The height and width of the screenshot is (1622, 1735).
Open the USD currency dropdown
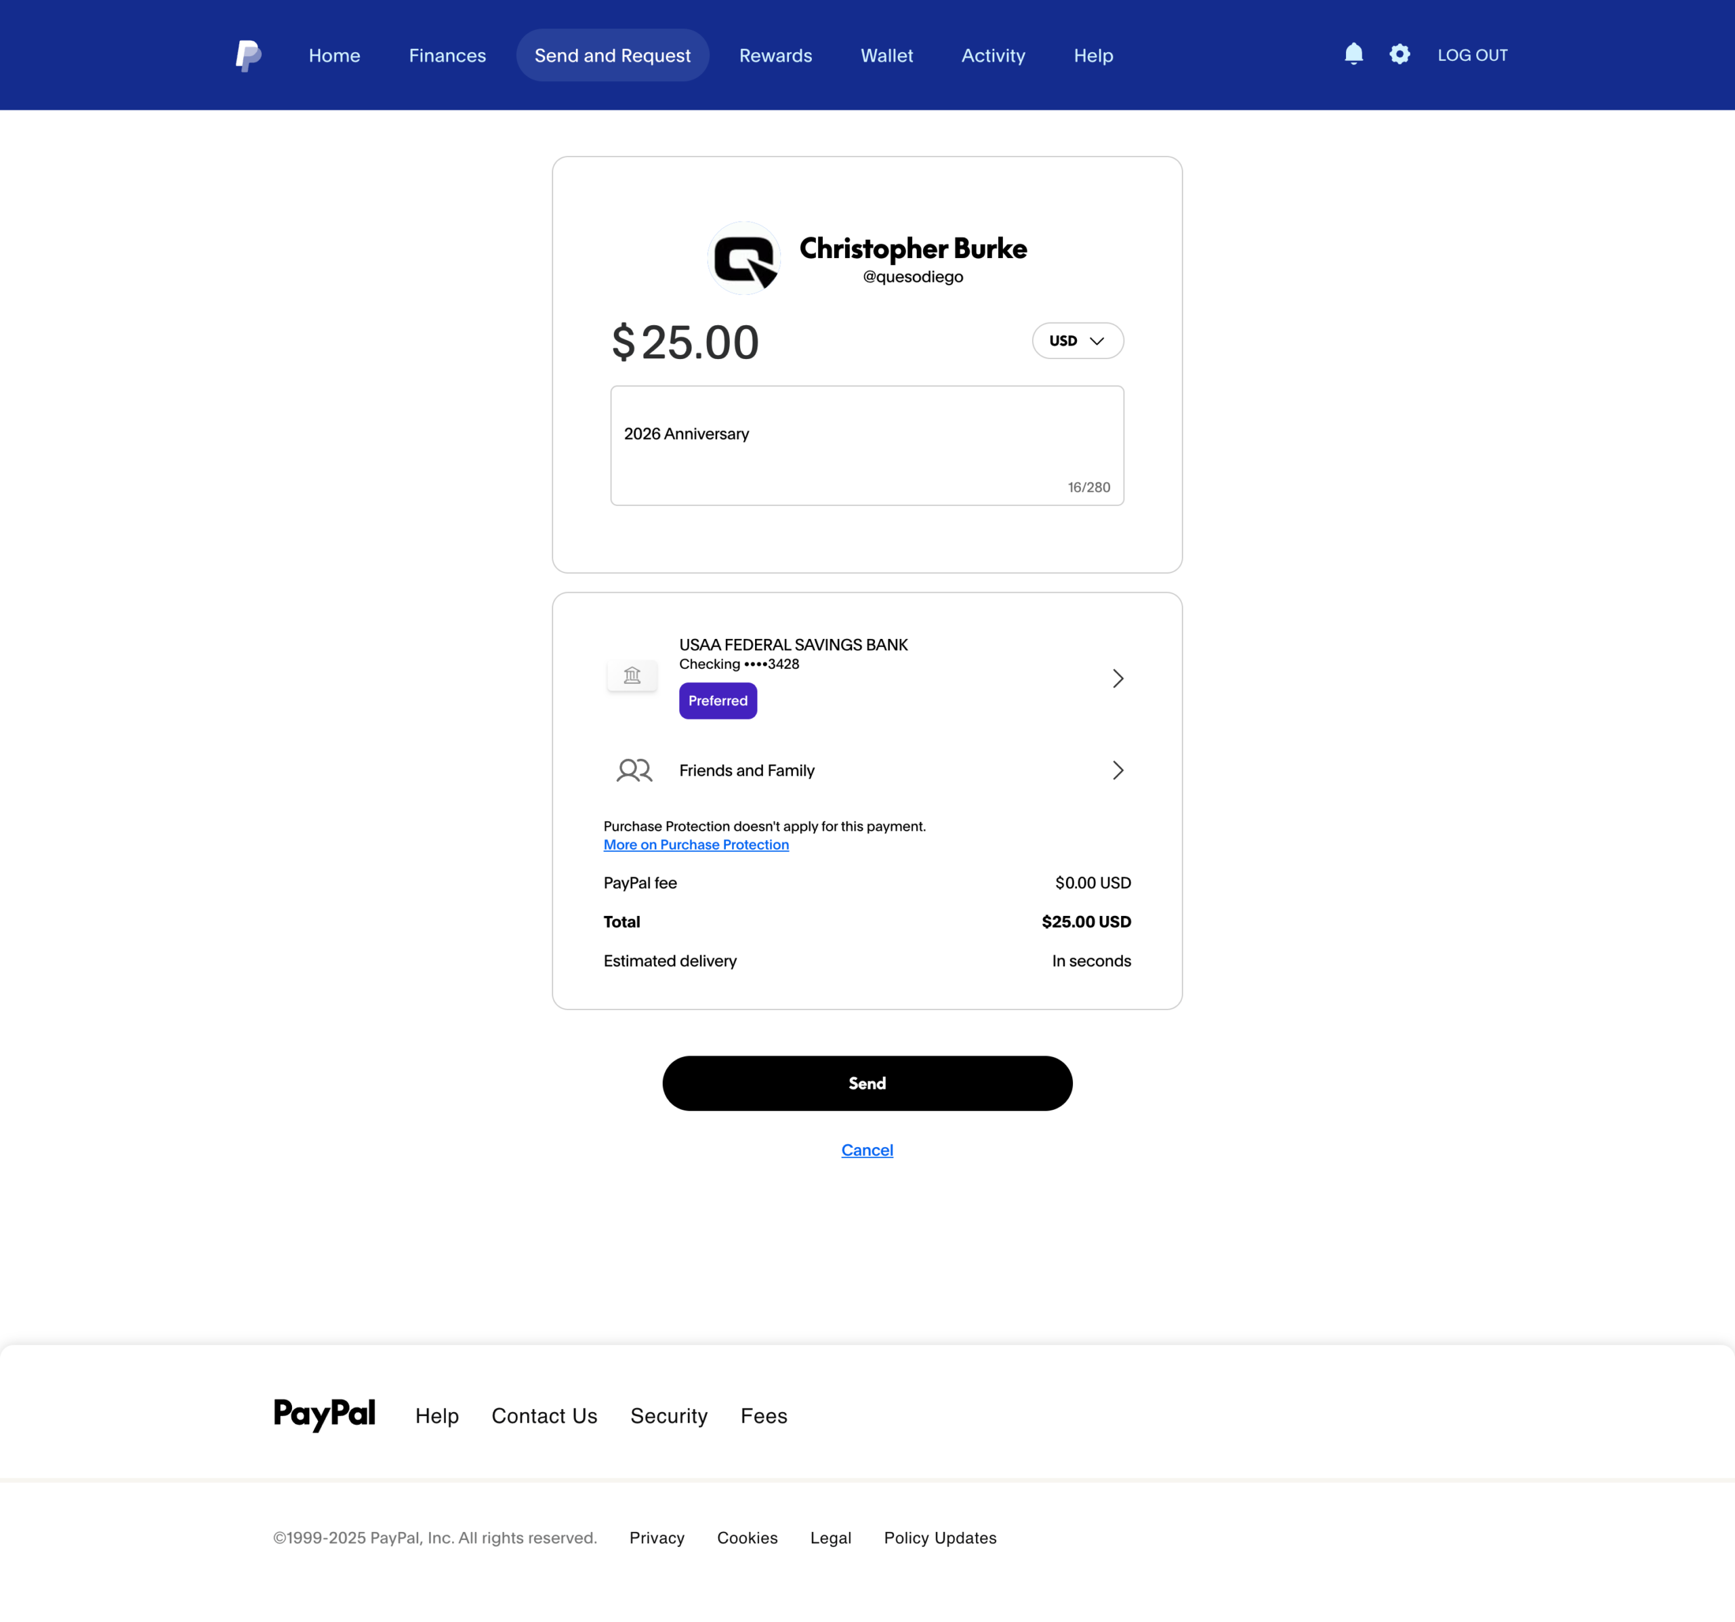coord(1077,340)
